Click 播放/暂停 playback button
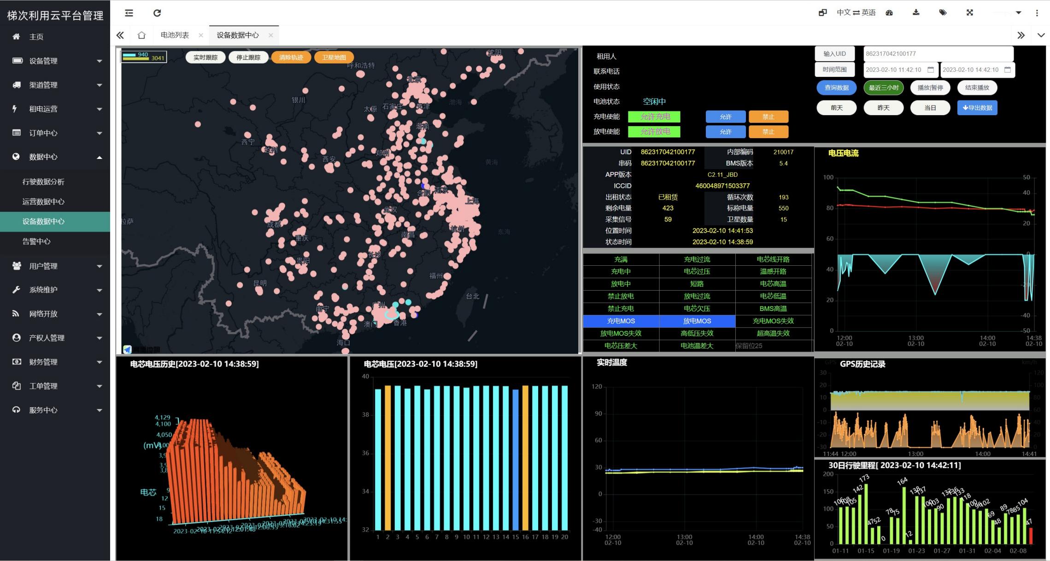 [x=930, y=88]
